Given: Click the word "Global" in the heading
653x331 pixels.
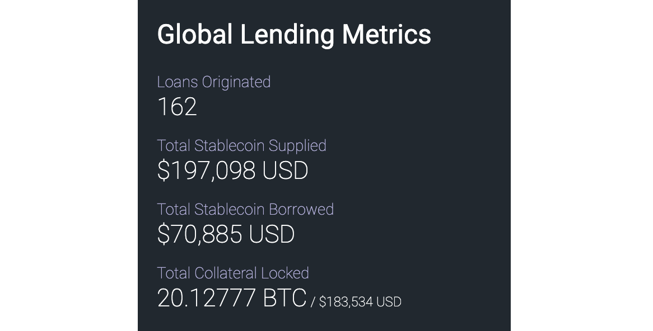Looking at the screenshot, I should point(194,35).
